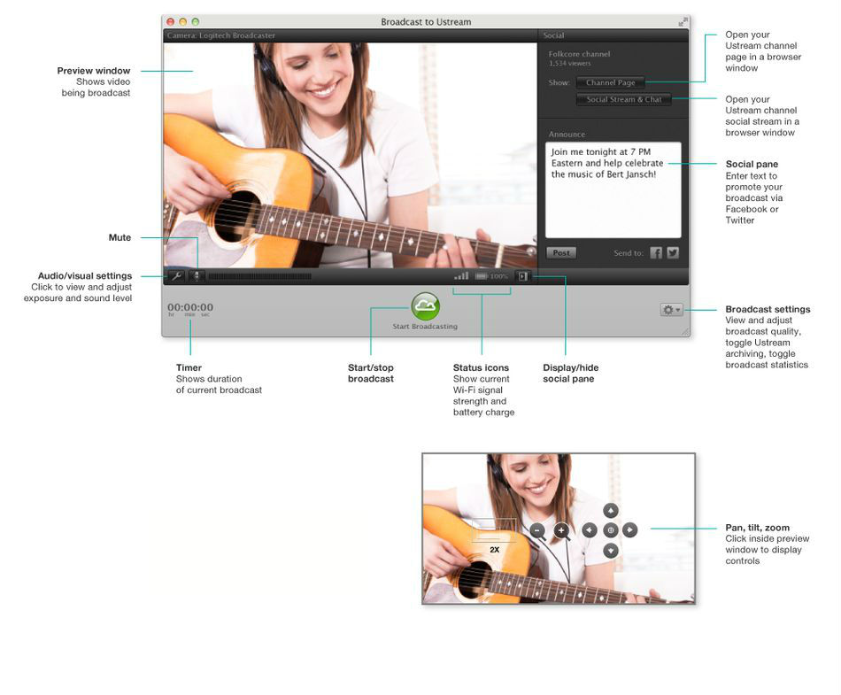Image resolution: width=841 pixels, height=695 pixels.
Task: Click the center reset pan control
Action: [610, 530]
